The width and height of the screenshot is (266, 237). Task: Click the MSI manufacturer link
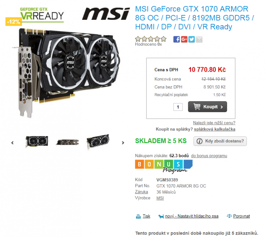pyautogui.click(x=160, y=198)
